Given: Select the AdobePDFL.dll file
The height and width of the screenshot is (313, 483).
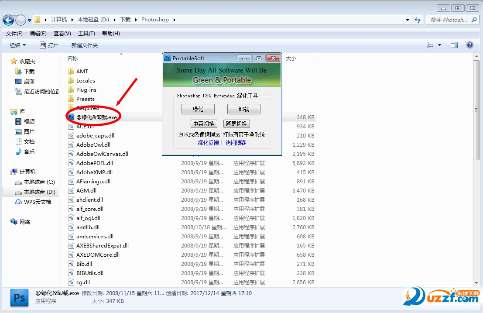Looking at the screenshot, I should pos(91,163).
